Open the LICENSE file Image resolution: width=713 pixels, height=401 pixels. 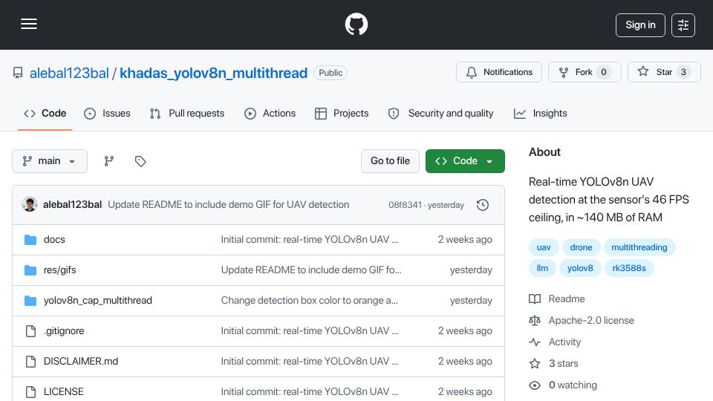pos(64,392)
